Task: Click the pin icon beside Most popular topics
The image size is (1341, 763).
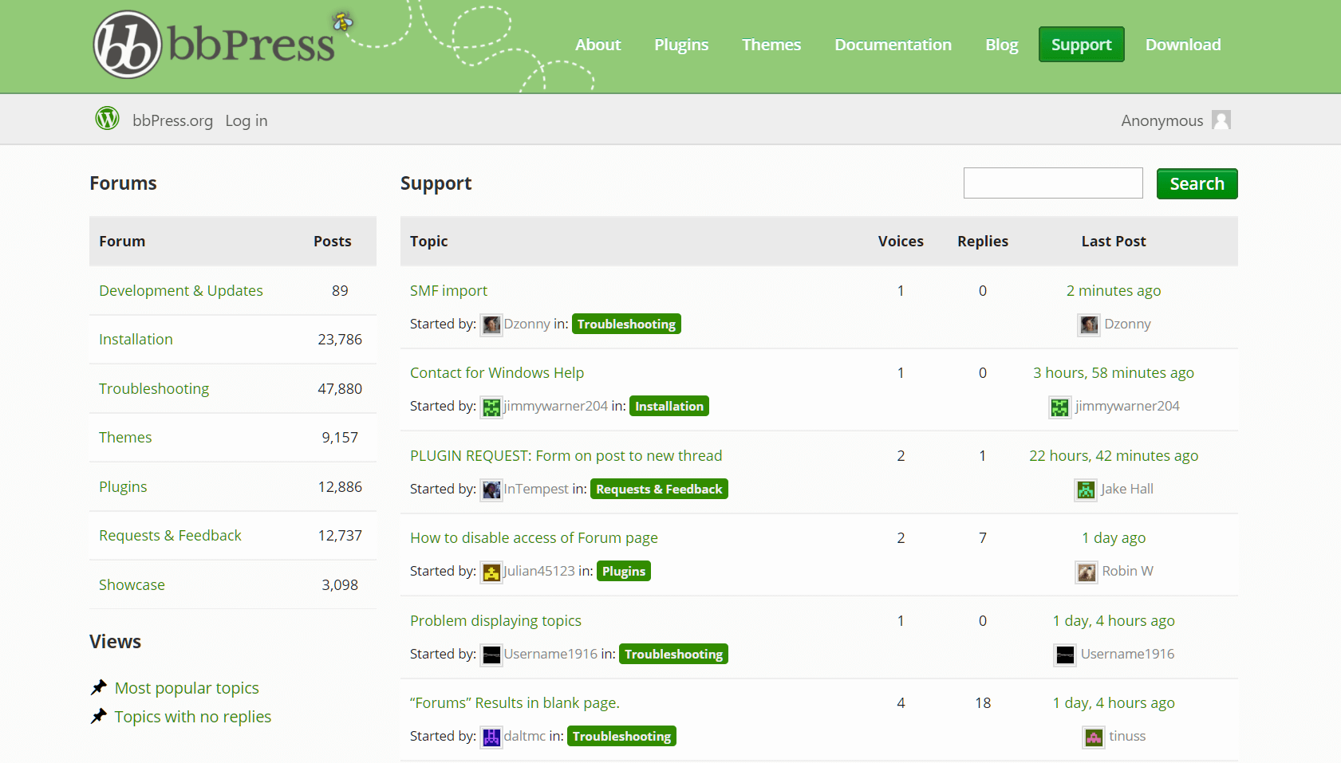Action: 99,687
